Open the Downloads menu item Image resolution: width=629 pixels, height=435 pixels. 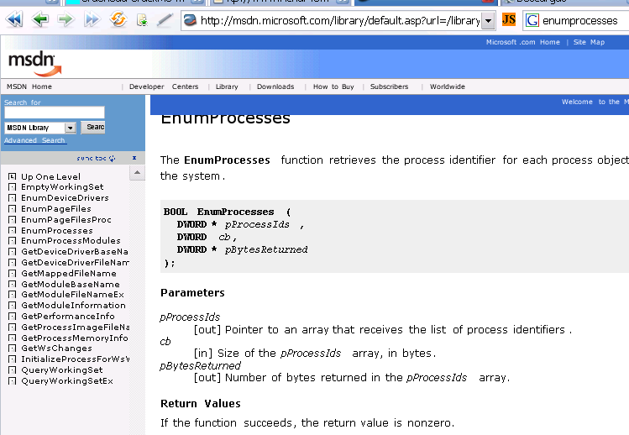tap(275, 86)
